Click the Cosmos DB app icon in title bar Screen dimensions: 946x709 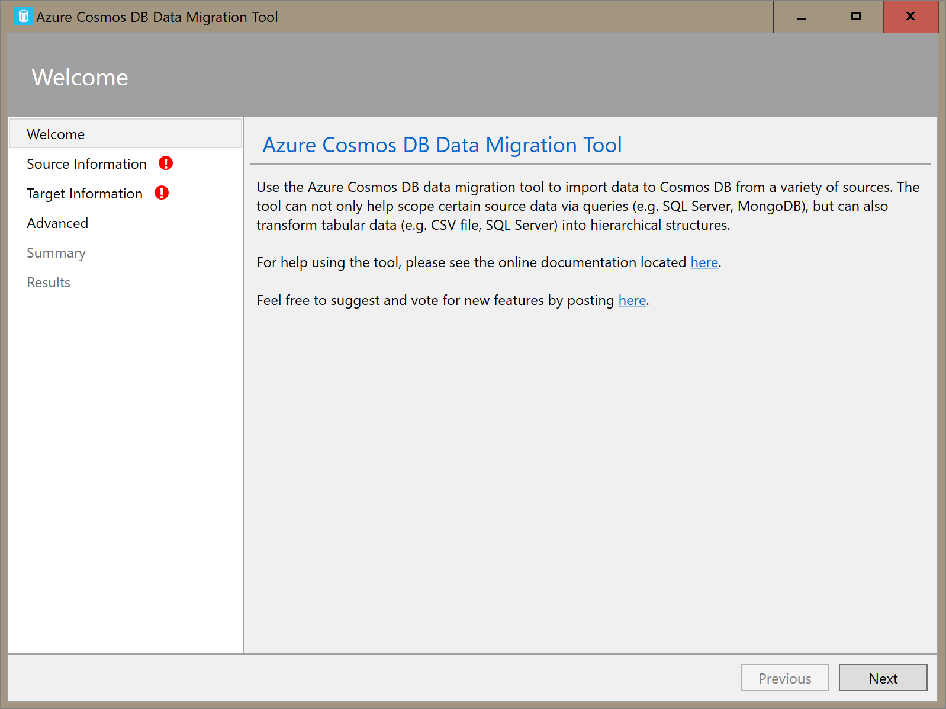click(23, 17)
